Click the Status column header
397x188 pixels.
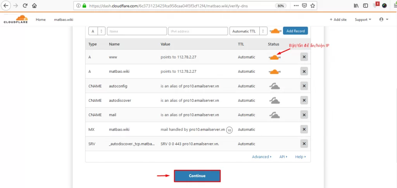(x=273, y=44)
